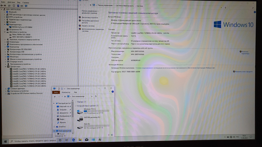The image size is (262, 147).
Task: Select the Bluetooth device category
Action: tap(13, 12)
